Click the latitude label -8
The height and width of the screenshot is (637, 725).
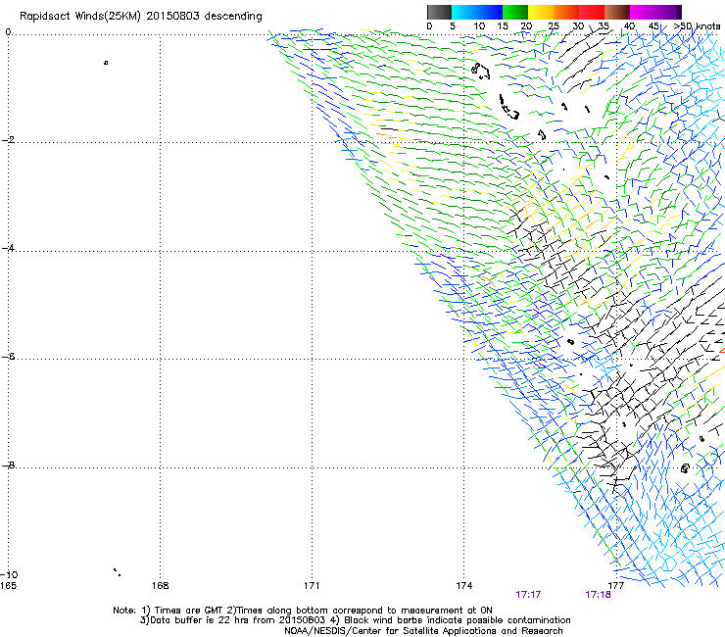pyautogui.click(x=8, y=465)
